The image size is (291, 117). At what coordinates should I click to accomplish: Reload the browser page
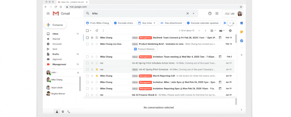coord(56,7)
